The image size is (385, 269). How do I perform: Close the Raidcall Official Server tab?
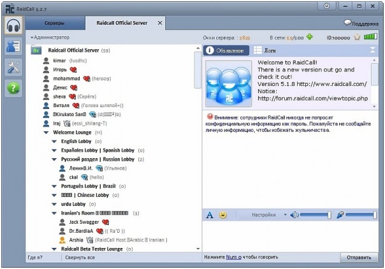[x=160, y=23]
